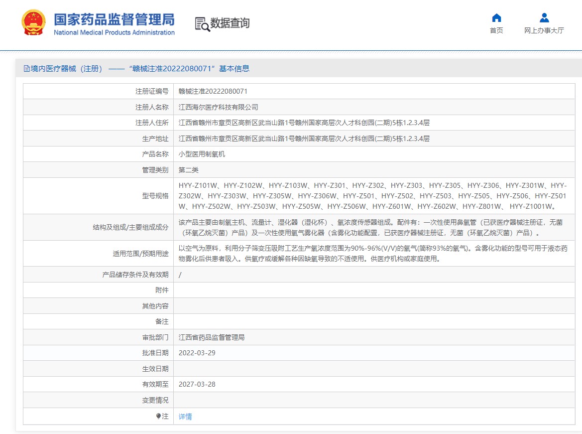Select the 注册人住所 label
The image size is (582, 434).
coord(152,123)
